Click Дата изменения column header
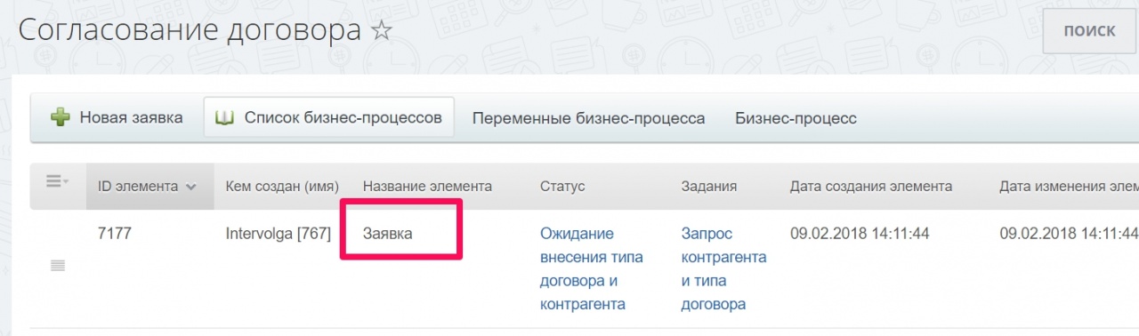Image resolution: width=1139 pixels, height=336 pixels. point(1069,186)
